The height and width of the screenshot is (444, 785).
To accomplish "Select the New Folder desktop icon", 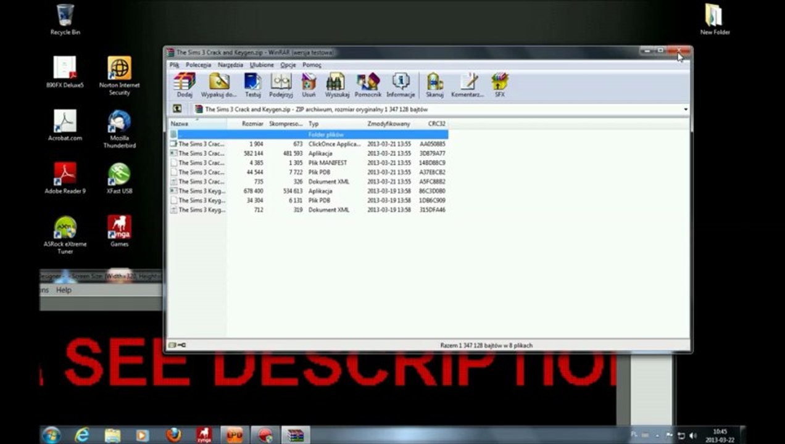I will pos(715,19).
